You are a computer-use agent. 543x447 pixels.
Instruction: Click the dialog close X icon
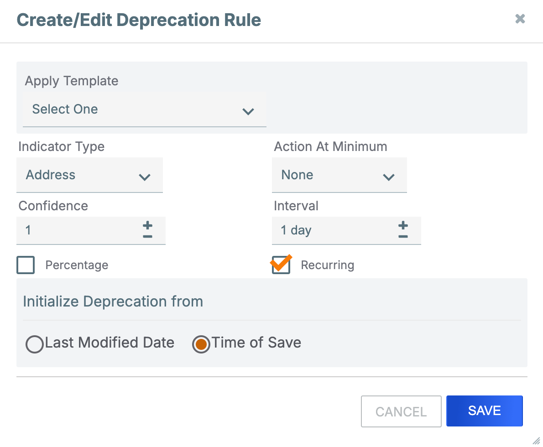[x=520, y=19]
